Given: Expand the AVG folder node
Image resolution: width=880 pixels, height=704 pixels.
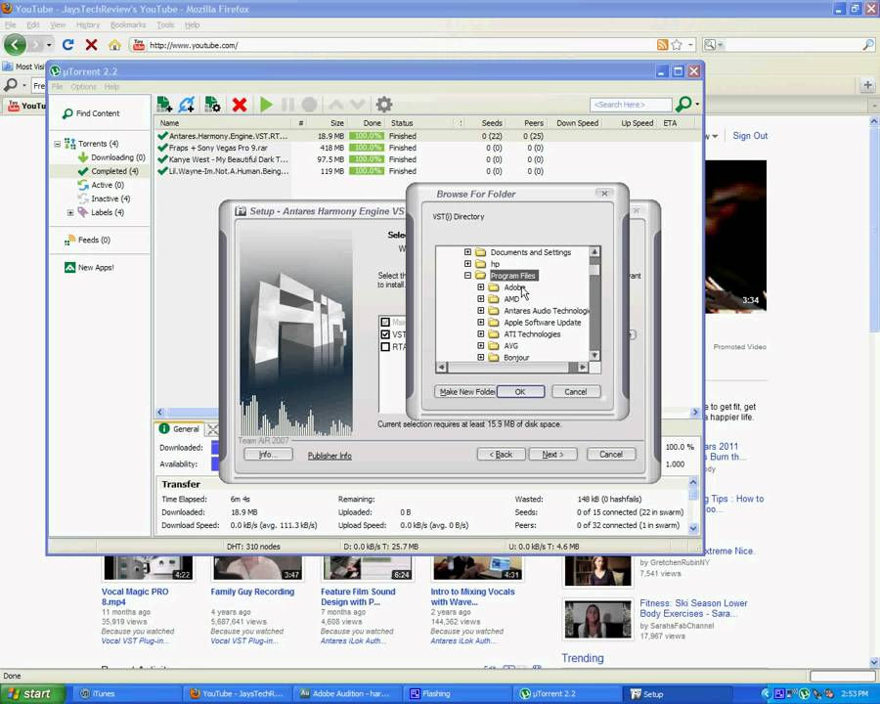Looking at the screenshot, I should tap(481, 346).
